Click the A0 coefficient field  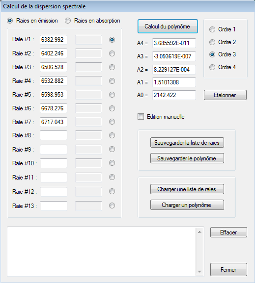click(174, 95)
